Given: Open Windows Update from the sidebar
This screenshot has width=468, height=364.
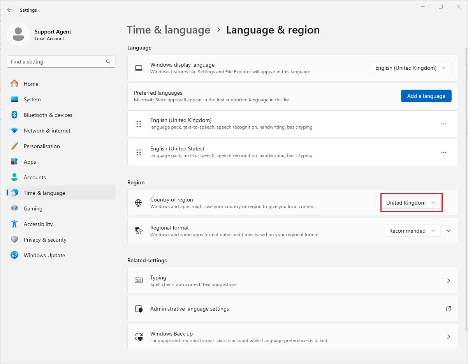Looking at the screenshot, I should 44,255.
